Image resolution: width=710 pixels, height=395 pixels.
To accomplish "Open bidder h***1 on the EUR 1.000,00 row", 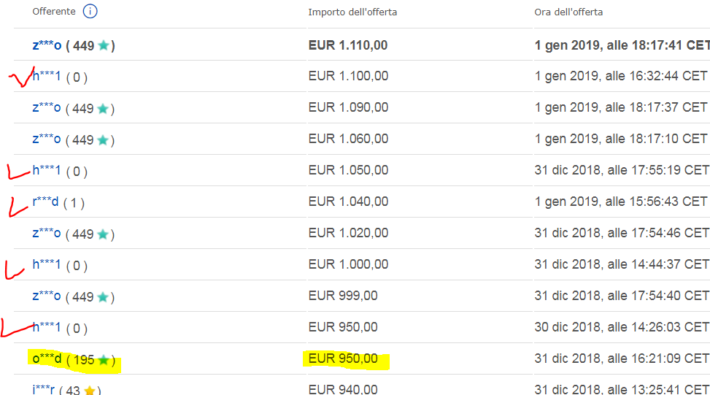I will [x=47, y=264].
